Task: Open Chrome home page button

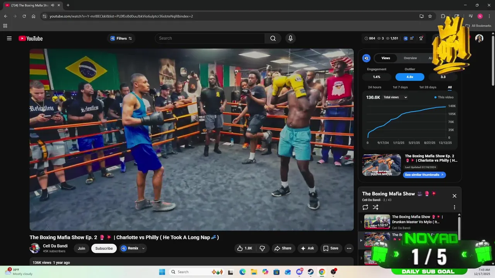Action: [34, 16]
